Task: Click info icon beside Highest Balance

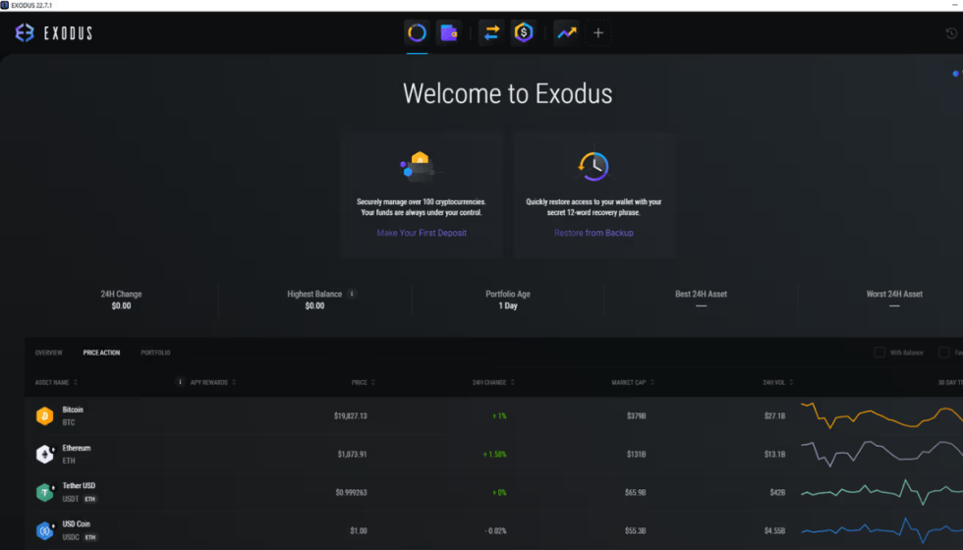Action: (352, 294)
